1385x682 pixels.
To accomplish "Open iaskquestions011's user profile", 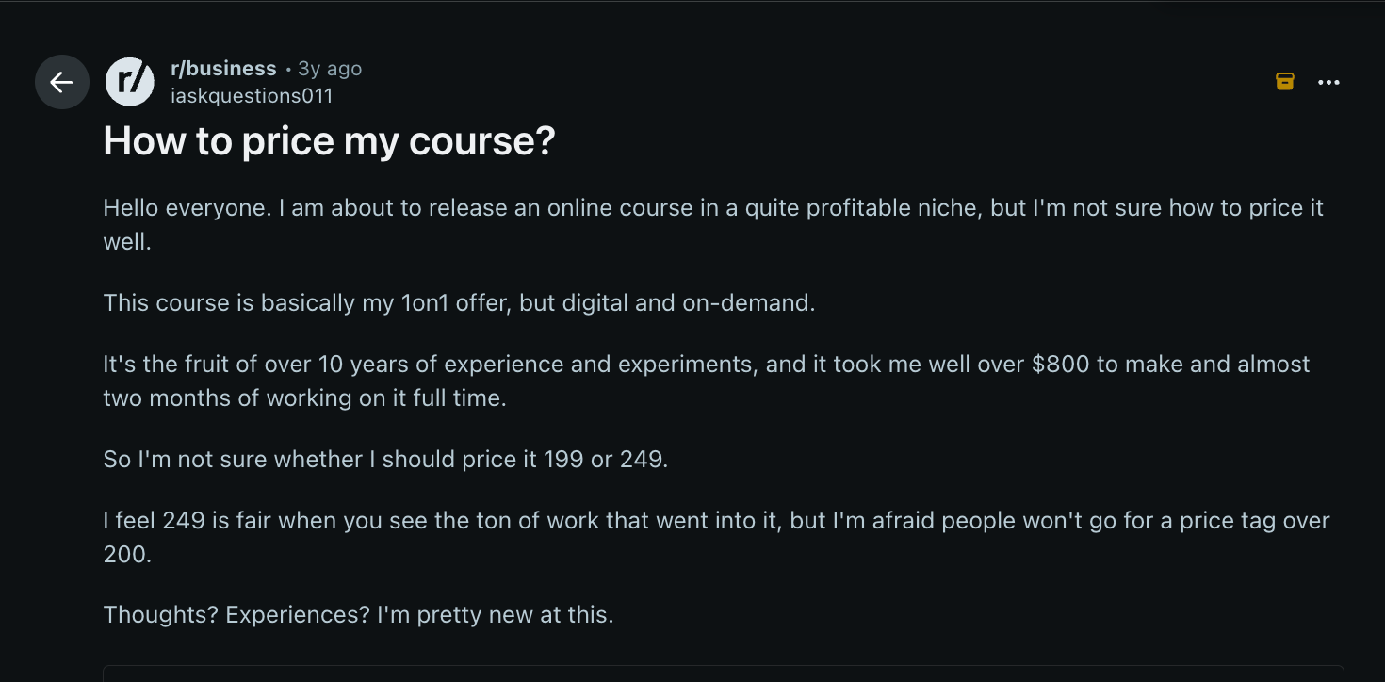I will (x=253, y=95).
